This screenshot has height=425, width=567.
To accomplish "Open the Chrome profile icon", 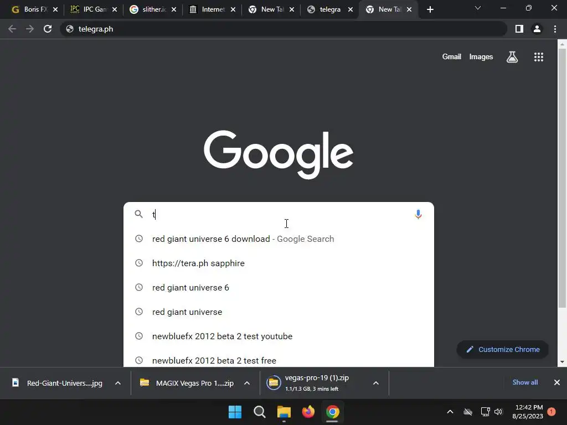I will [x=537, y=29].
